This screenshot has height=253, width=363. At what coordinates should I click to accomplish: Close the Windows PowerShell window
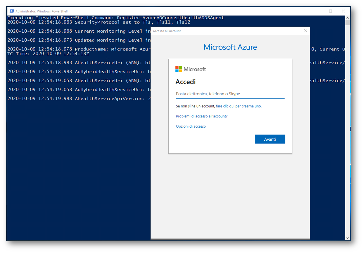point(343,11)
